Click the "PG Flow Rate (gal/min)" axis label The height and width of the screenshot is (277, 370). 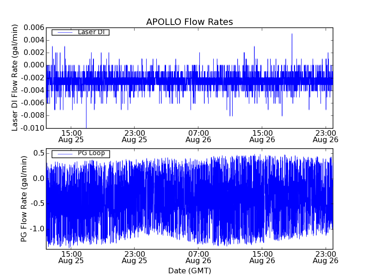click(x=24, y=199)
